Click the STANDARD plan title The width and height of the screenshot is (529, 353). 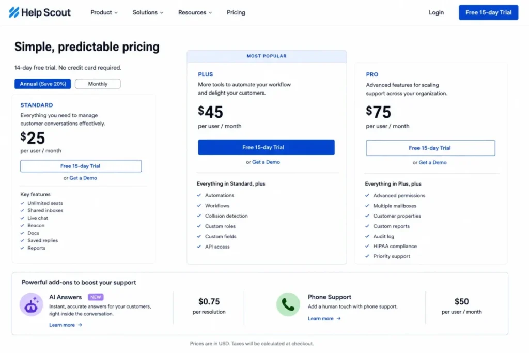37,105
